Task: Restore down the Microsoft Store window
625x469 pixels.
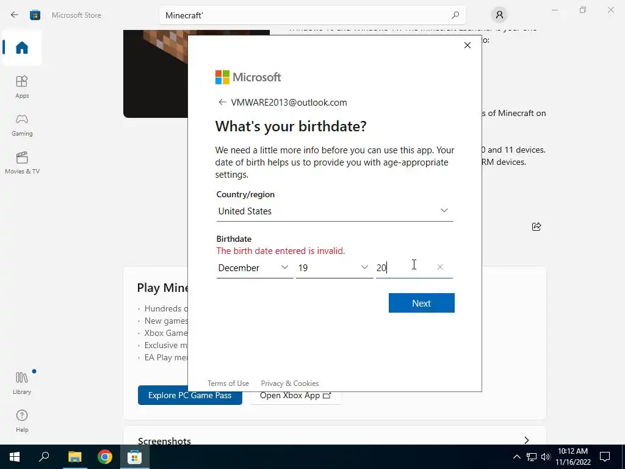Action: 583,10
